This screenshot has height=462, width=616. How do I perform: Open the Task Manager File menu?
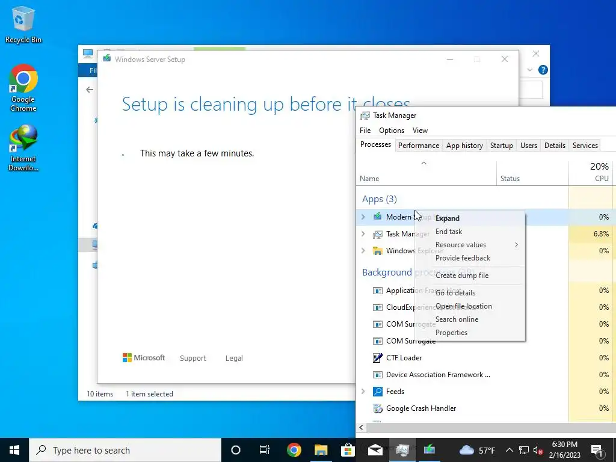[x=365, y=131]
